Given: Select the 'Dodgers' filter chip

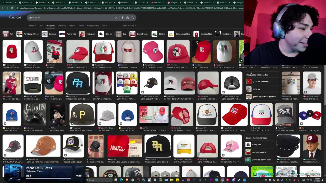Looking at the screenshot, I should tap(49, 34).
